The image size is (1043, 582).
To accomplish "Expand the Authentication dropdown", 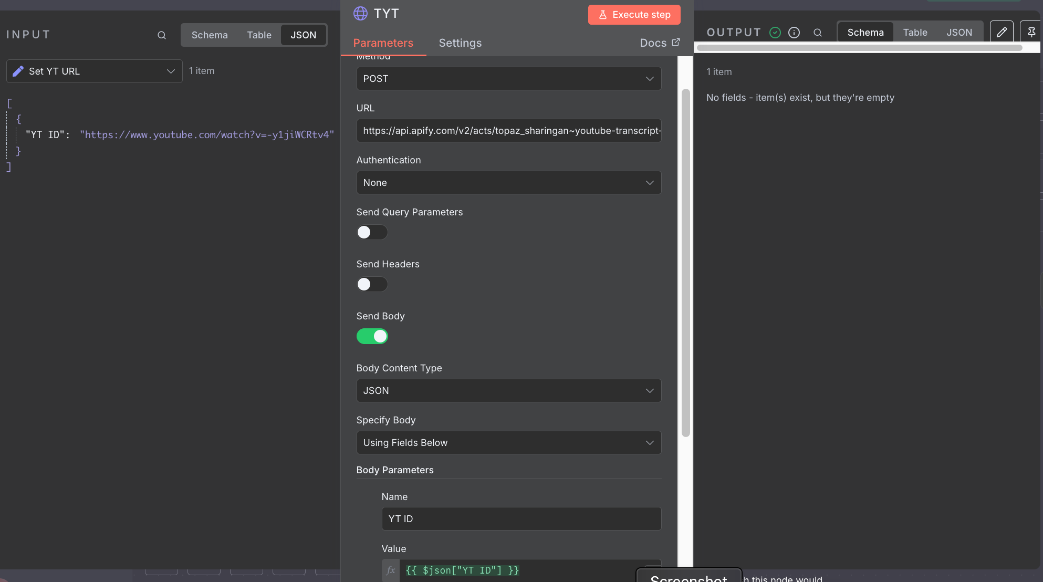I will pyautogui.click(x=508, y=183).
